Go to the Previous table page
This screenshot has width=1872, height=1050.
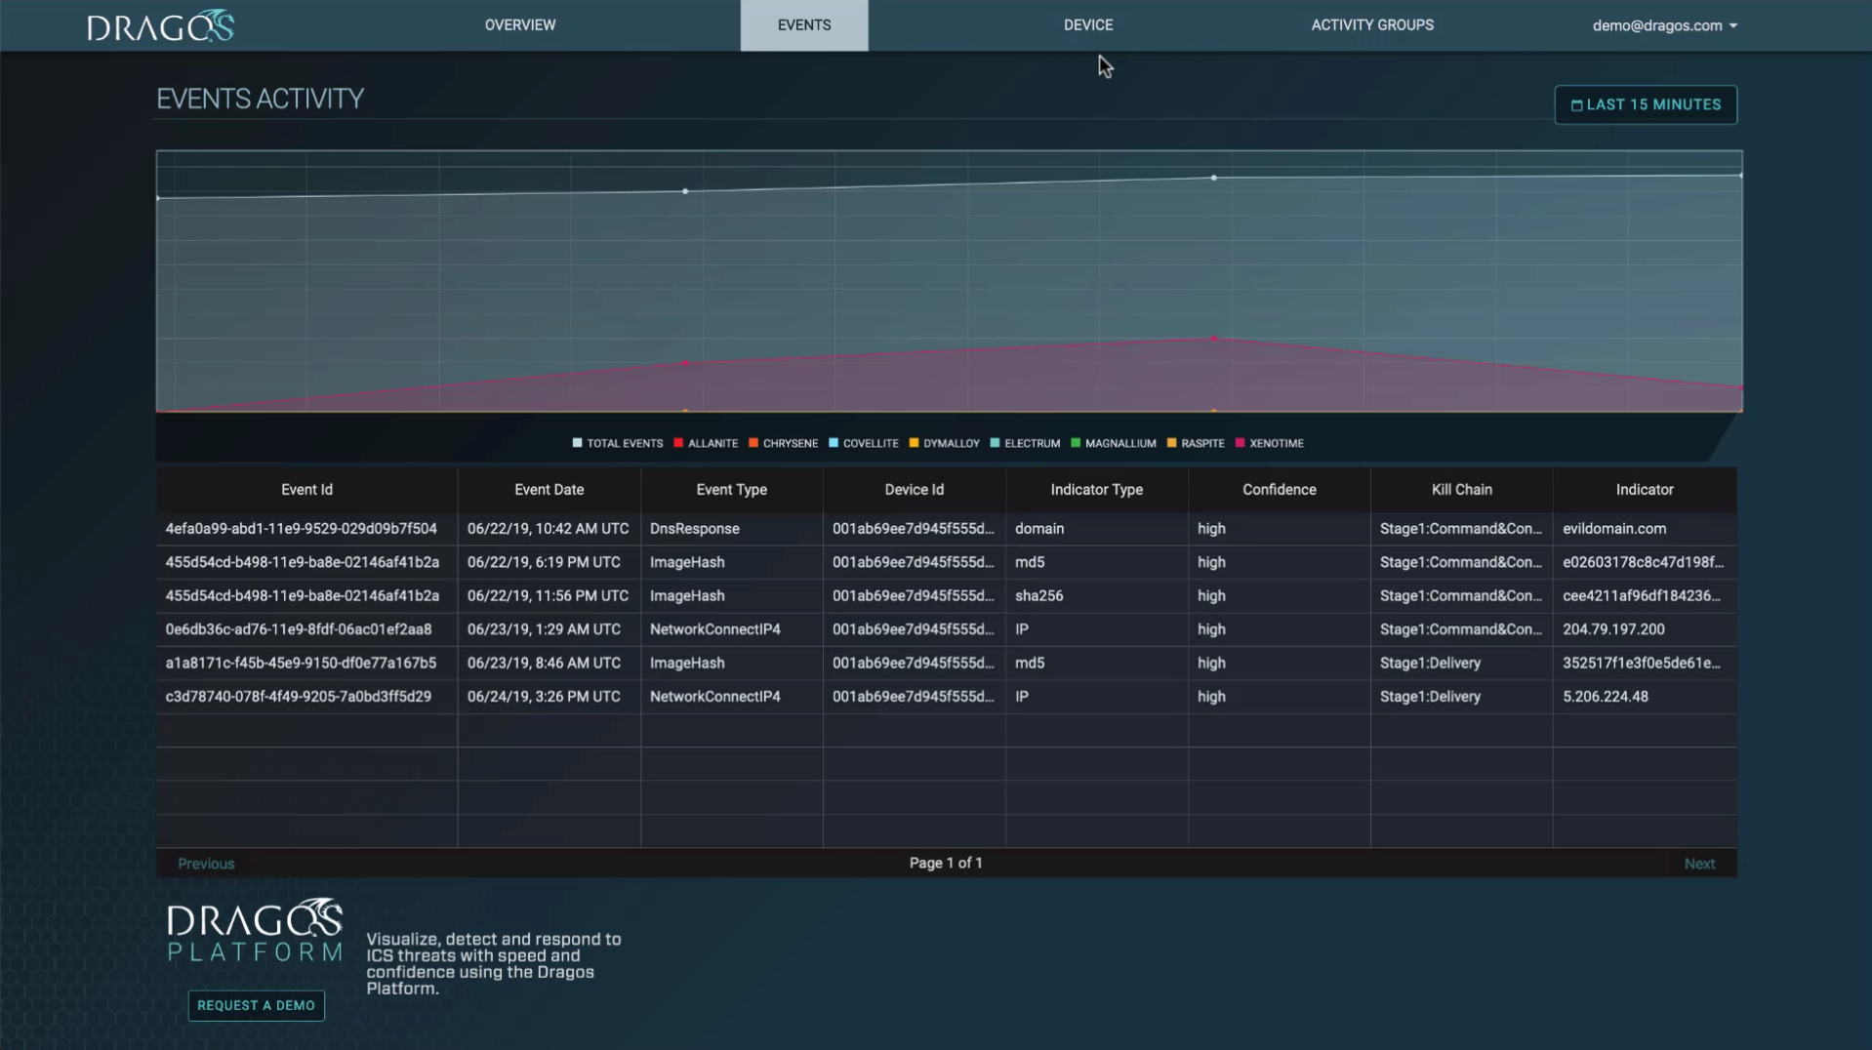coord(206,864)
